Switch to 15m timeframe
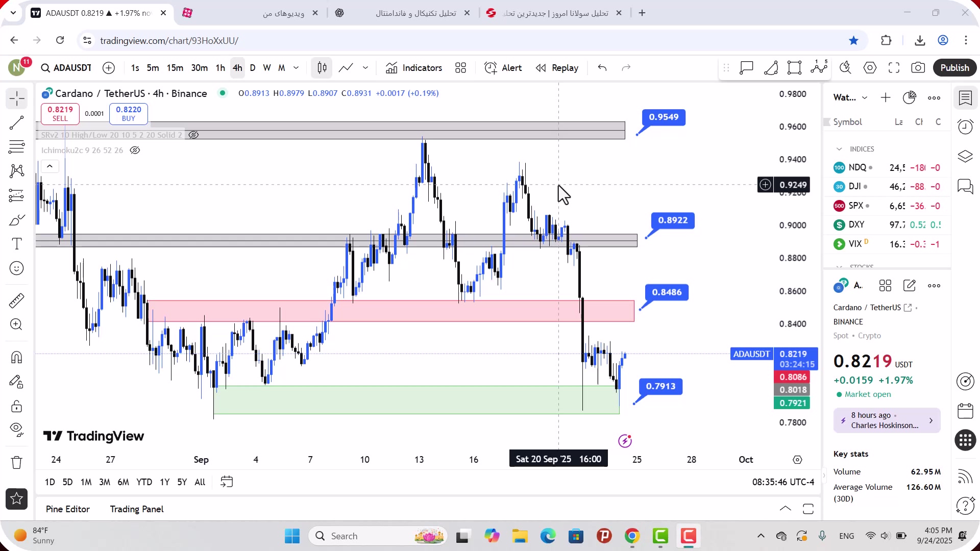980x551 pixels. [x=175, y=68]
